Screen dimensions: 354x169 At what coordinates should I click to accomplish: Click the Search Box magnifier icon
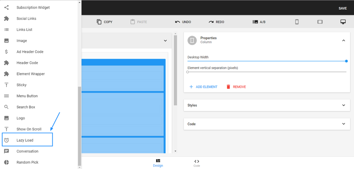[7, 107]
